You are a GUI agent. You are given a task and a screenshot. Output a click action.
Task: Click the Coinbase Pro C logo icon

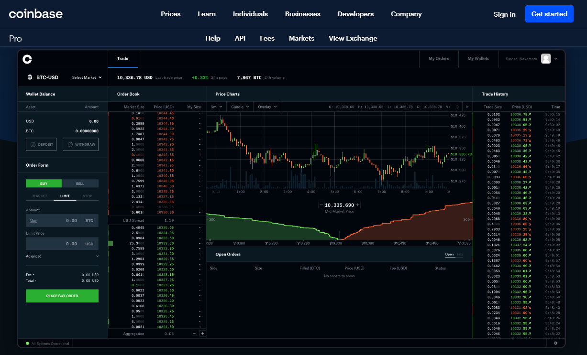pyautogui.click(x=27, y=59)
